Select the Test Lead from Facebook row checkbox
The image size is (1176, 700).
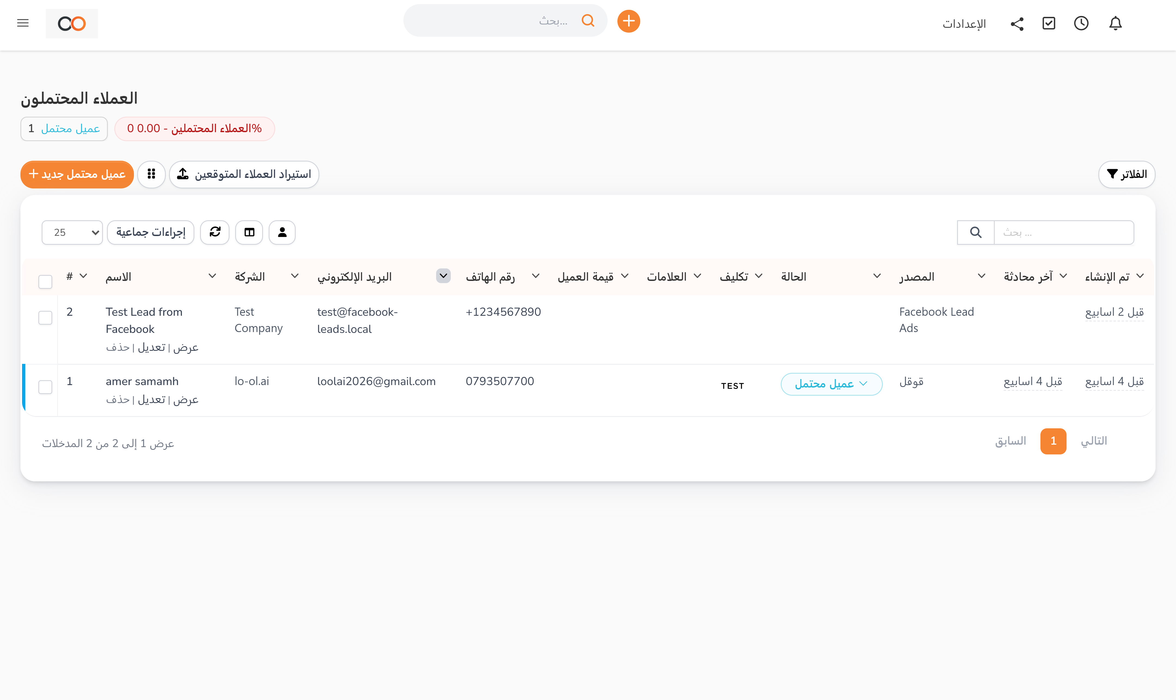(45, 317)
